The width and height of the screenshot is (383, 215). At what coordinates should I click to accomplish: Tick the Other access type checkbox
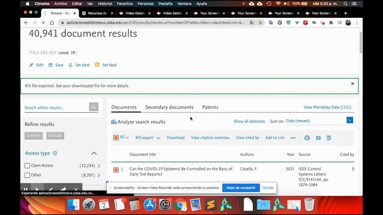tap(27, 175)
